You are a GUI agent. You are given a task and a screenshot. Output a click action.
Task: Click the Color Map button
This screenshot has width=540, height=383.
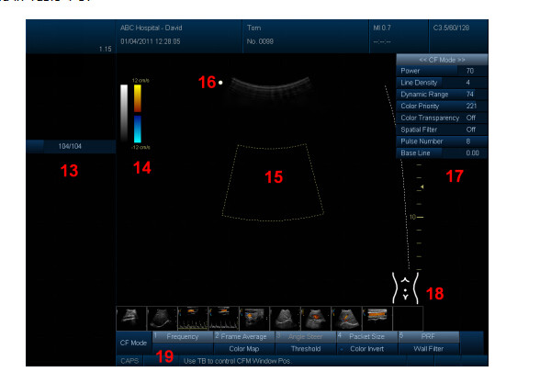tap(244, 349)
